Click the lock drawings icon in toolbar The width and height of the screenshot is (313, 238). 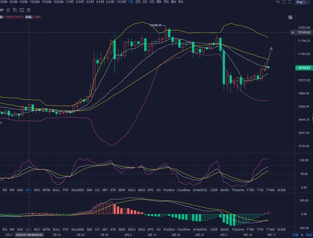(x=8, y=10)
